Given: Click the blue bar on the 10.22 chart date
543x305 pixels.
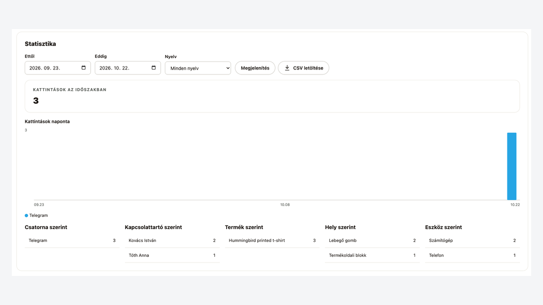Looking at the screenshot, I should [511, 167].
